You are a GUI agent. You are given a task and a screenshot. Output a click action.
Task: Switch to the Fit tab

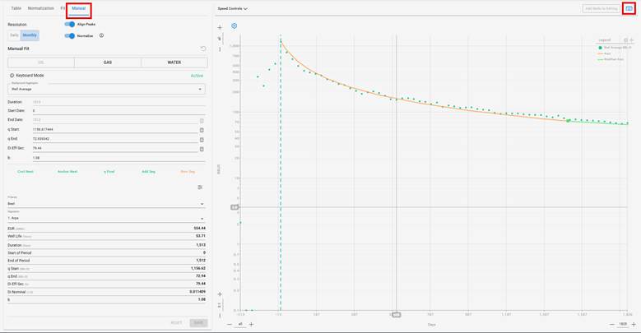tap(63, 8)
